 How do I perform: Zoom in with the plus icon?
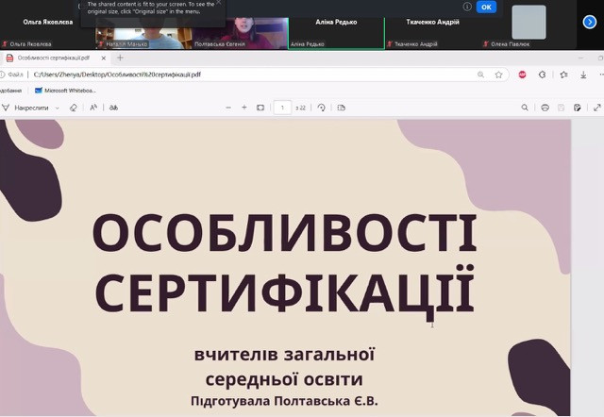[244, 108]
